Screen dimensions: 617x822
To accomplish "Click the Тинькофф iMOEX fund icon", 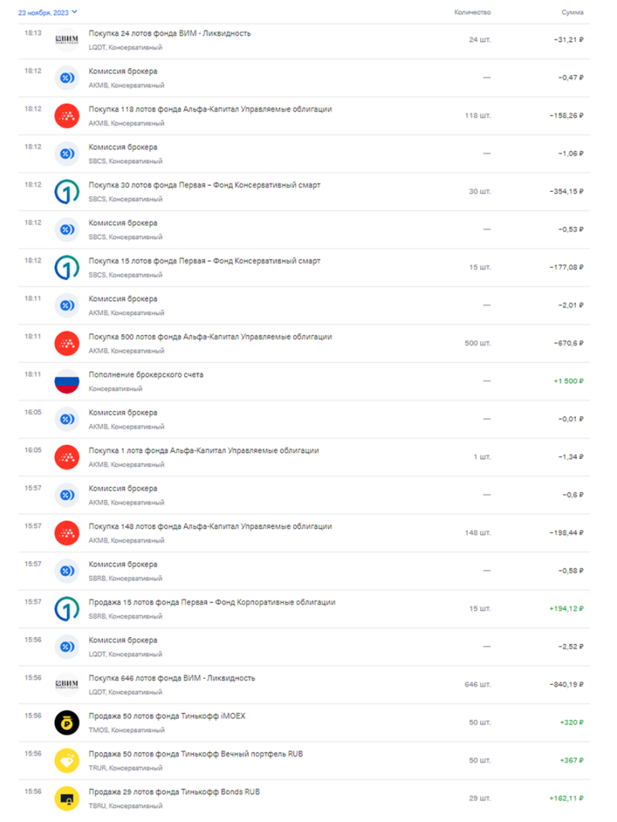I will click(67, 722).
